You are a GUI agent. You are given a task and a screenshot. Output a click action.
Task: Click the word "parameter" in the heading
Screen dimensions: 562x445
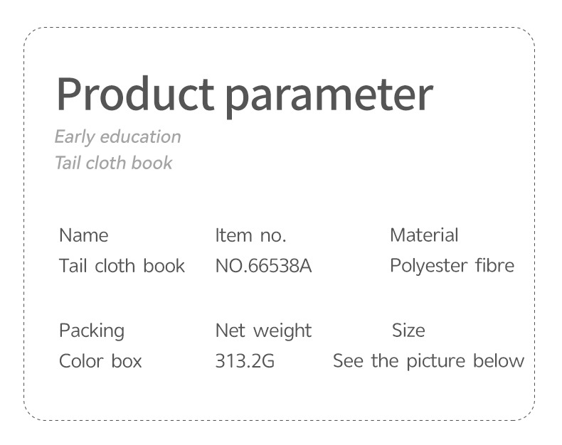329,95
